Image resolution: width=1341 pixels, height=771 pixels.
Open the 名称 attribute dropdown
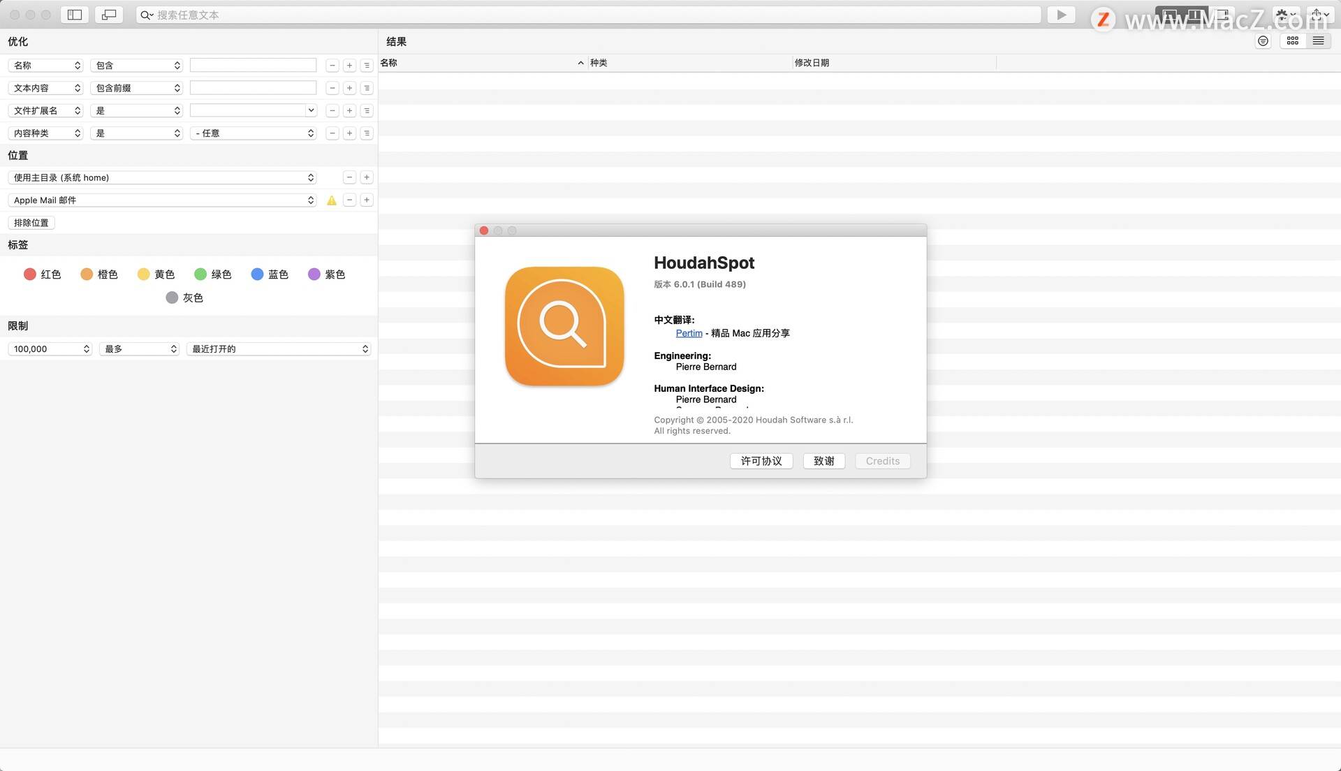[46, 66]
